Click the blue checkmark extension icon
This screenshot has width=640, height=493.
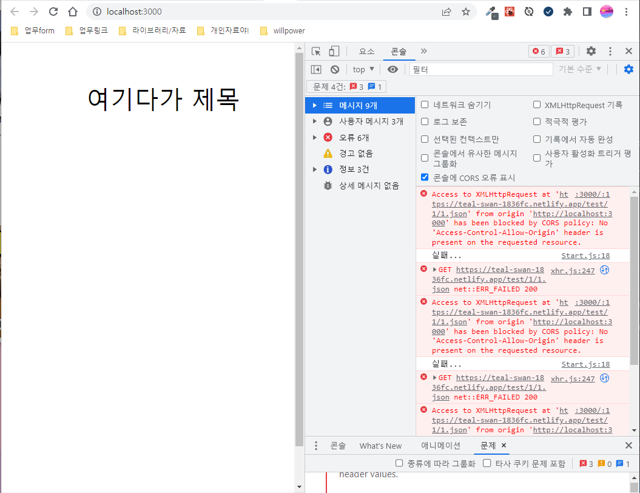pos(548,12)
